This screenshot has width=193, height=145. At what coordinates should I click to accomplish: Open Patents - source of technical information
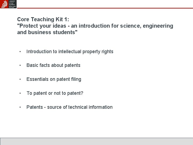click(69, 107)
